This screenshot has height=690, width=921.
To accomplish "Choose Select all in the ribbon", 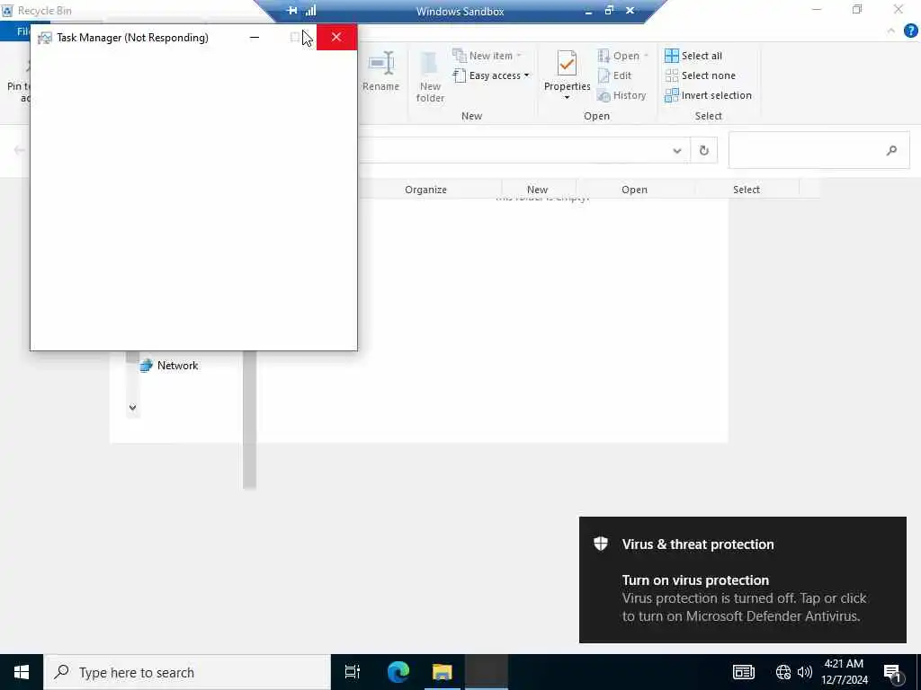I will [x=693, y=56].
